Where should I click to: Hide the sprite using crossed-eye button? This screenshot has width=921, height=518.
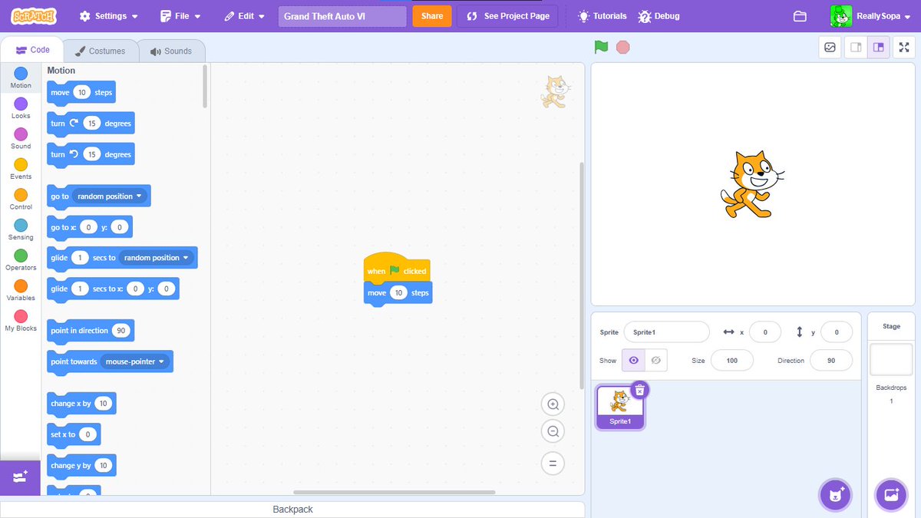655,360
